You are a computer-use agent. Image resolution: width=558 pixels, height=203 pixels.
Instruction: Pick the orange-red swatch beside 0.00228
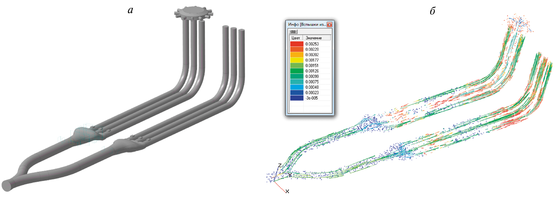click(297, 49)
